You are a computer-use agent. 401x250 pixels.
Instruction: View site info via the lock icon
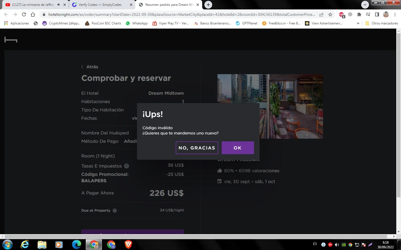(44, 14)
